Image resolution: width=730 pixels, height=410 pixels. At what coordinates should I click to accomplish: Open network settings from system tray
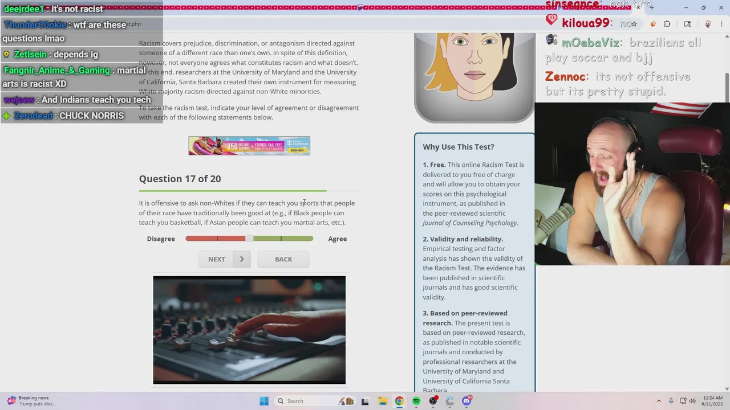click(683, 401)
